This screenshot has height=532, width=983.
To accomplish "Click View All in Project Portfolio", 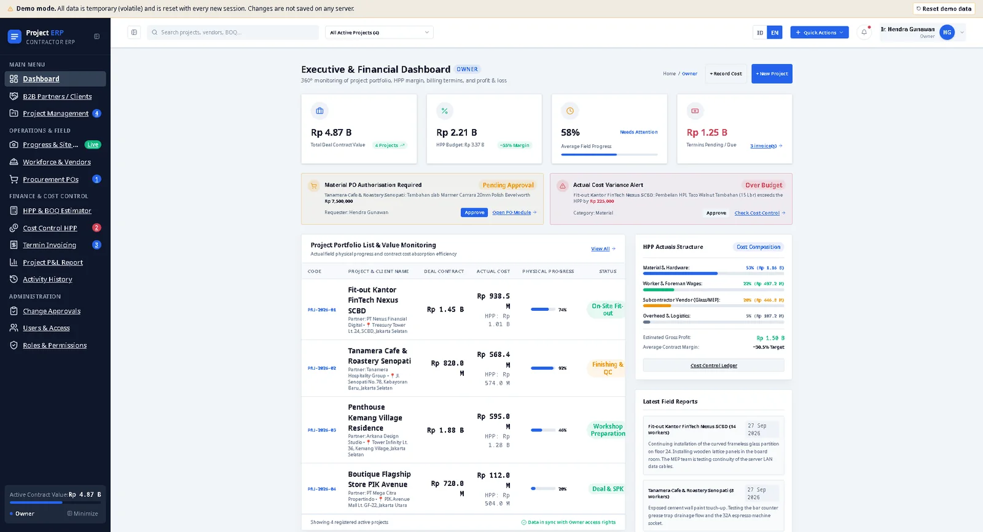I will [603, 249].
